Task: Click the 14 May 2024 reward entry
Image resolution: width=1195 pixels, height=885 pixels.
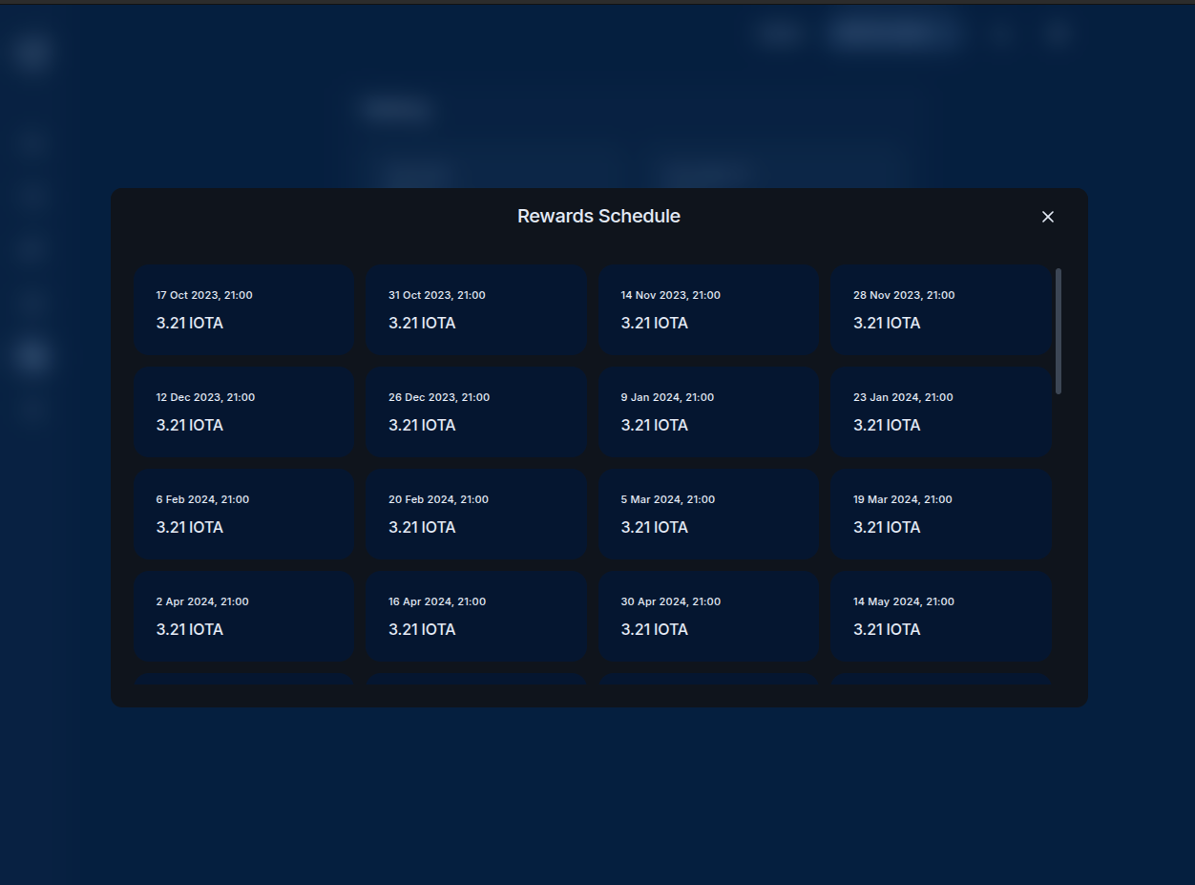Action: click(x=941, y=617)
